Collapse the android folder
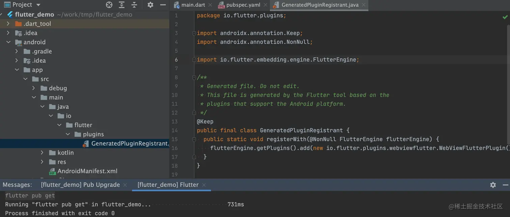 coord(8,42)
